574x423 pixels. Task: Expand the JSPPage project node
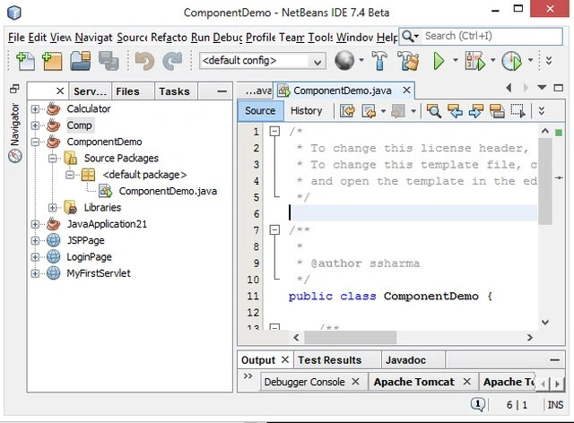click(x=35, y=240)
